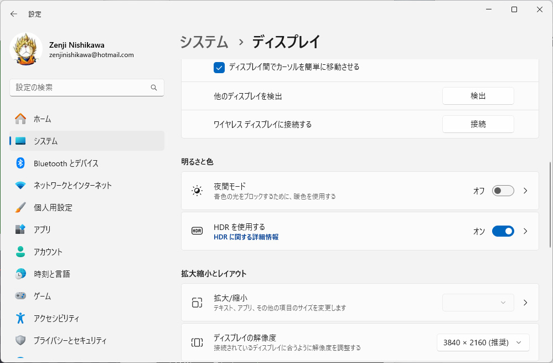Click the Accounts person icon
Image resolution: width=553 pixels, height=363 pixels.
coord(20,252)
